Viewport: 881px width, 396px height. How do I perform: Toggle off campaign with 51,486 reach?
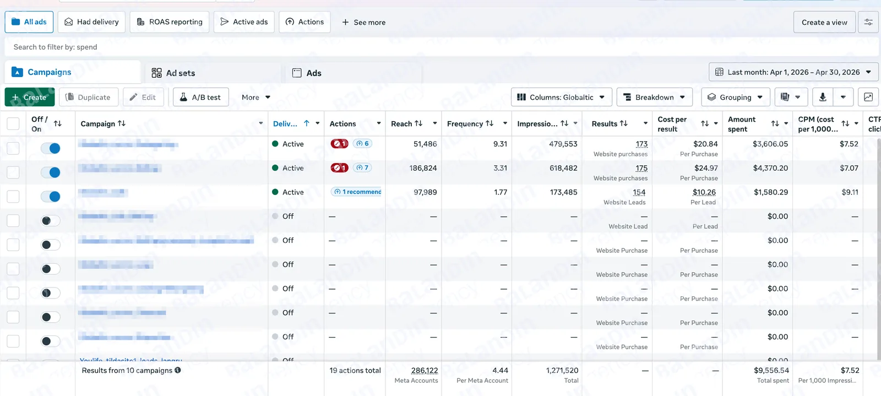click(x=51, y=148)
